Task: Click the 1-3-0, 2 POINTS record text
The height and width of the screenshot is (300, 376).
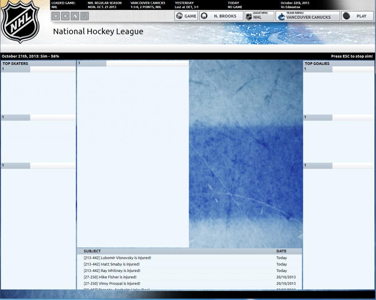Action: [x=146, y=7]
